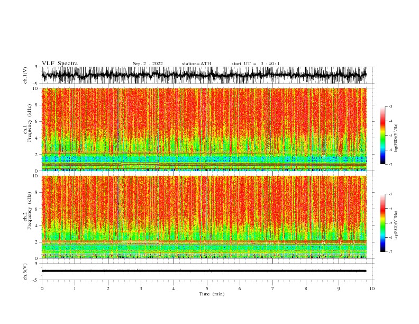The image size is (419, 324).
Task: Click the upper PSD color scale bar
Action: (382, 136)
